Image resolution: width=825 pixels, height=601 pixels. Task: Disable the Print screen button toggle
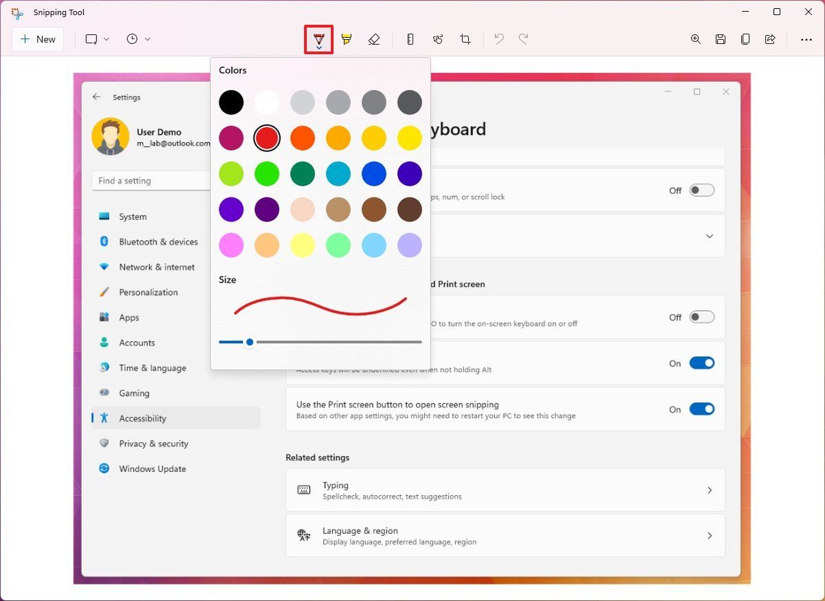pyautogui.click(x=702, y=408)
